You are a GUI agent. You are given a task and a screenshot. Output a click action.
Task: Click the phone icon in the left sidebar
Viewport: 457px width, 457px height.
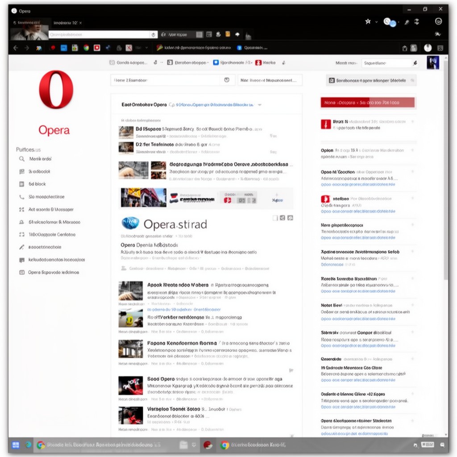(22, 197)
